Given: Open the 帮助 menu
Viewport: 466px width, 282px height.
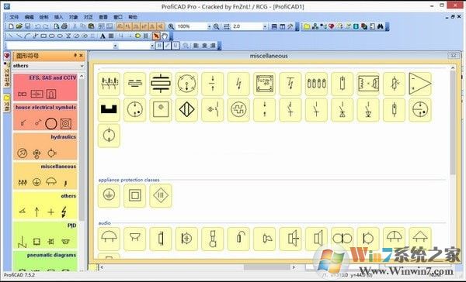Looking at the screenshot, I should click(x=133, y=17).
